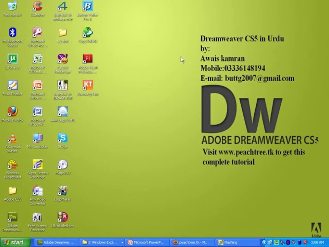Click the Windows start button
The height and width of the screenshot is (247, 329).
[x=15, y=243]
